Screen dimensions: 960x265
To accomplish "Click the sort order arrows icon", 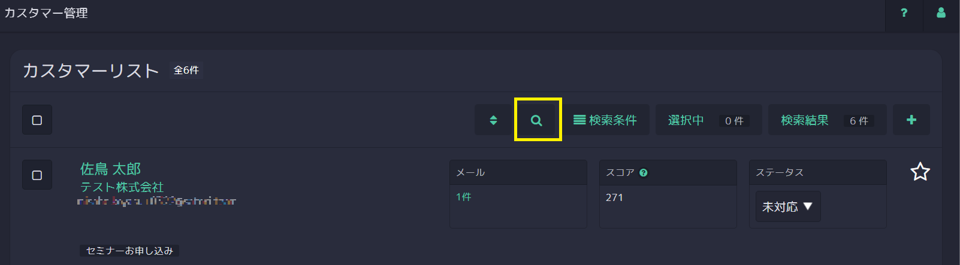I will [493, 120].
